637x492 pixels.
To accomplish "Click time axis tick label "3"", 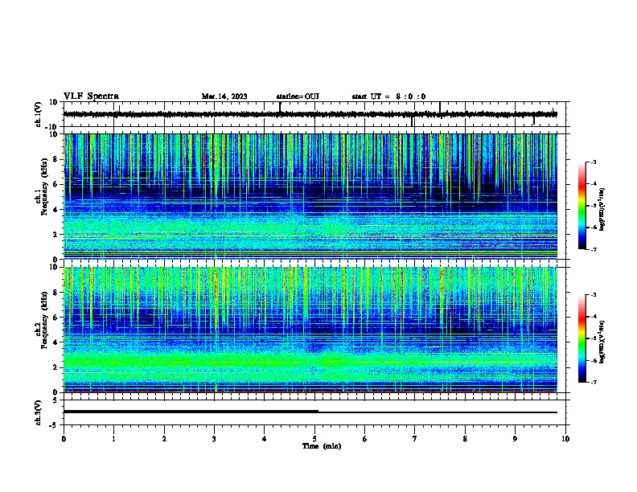I will coord(214,439).
